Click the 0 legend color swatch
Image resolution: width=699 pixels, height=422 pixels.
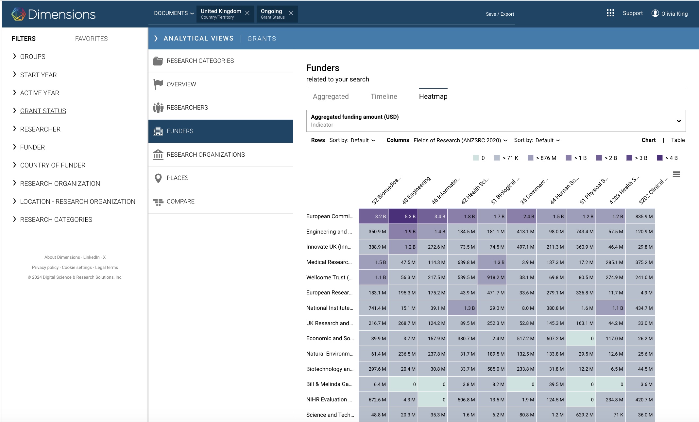click(476, 158)
